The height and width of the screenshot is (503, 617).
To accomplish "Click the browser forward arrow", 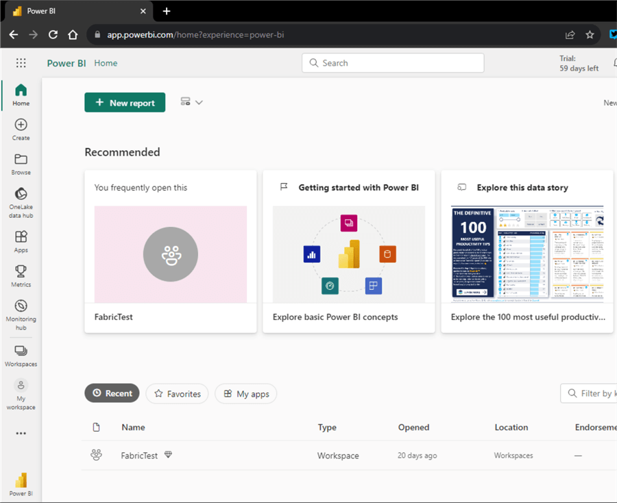I will pos(34,35).
